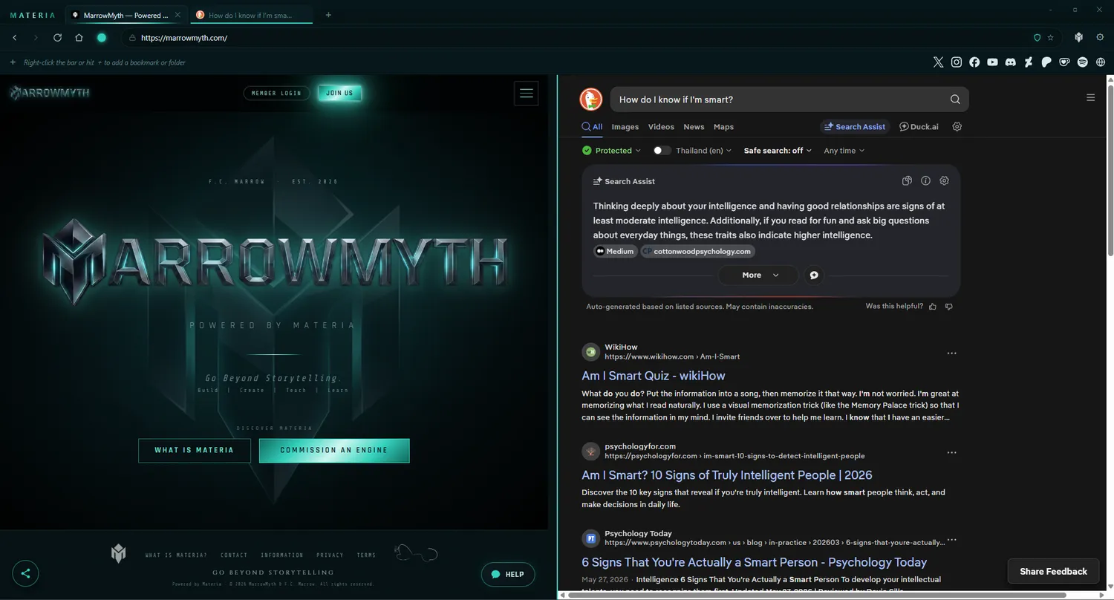Open the Ko-fi bookmark icon
The width and height of the screenshot is (1114, 600).
(x=1064, y=62)
